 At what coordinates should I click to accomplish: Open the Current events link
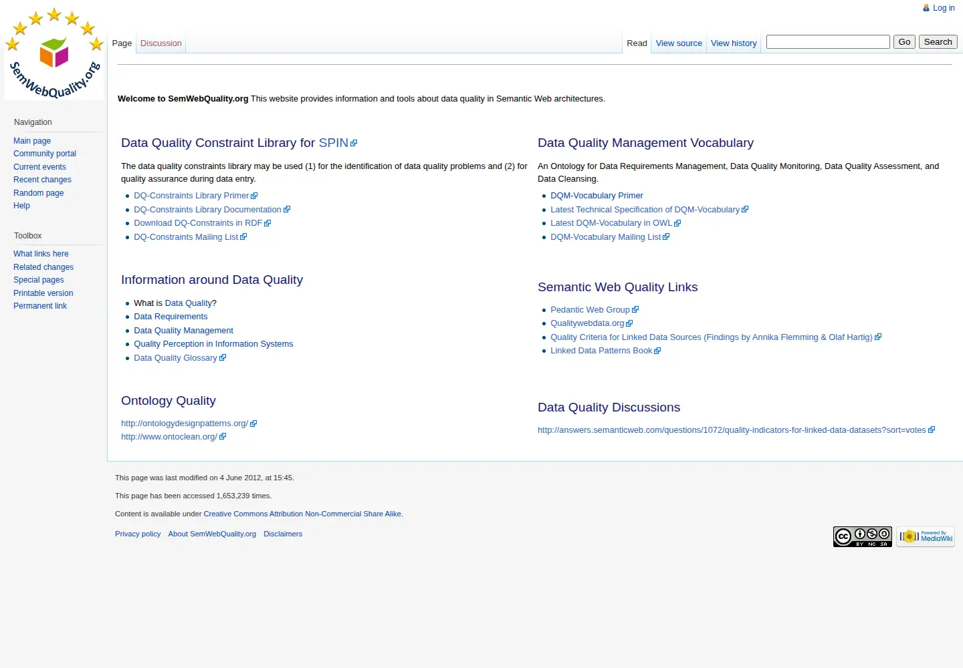click(39, 167)
